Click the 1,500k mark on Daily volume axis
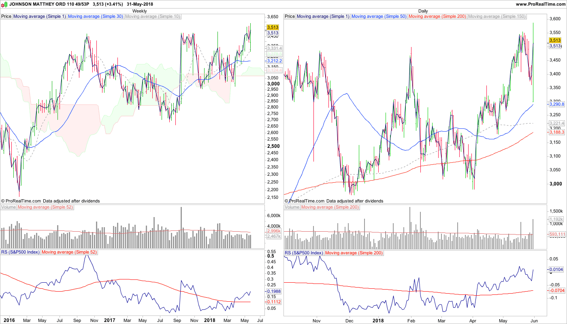Viewport: 567px width, 324px height. (x=556, y=211)
